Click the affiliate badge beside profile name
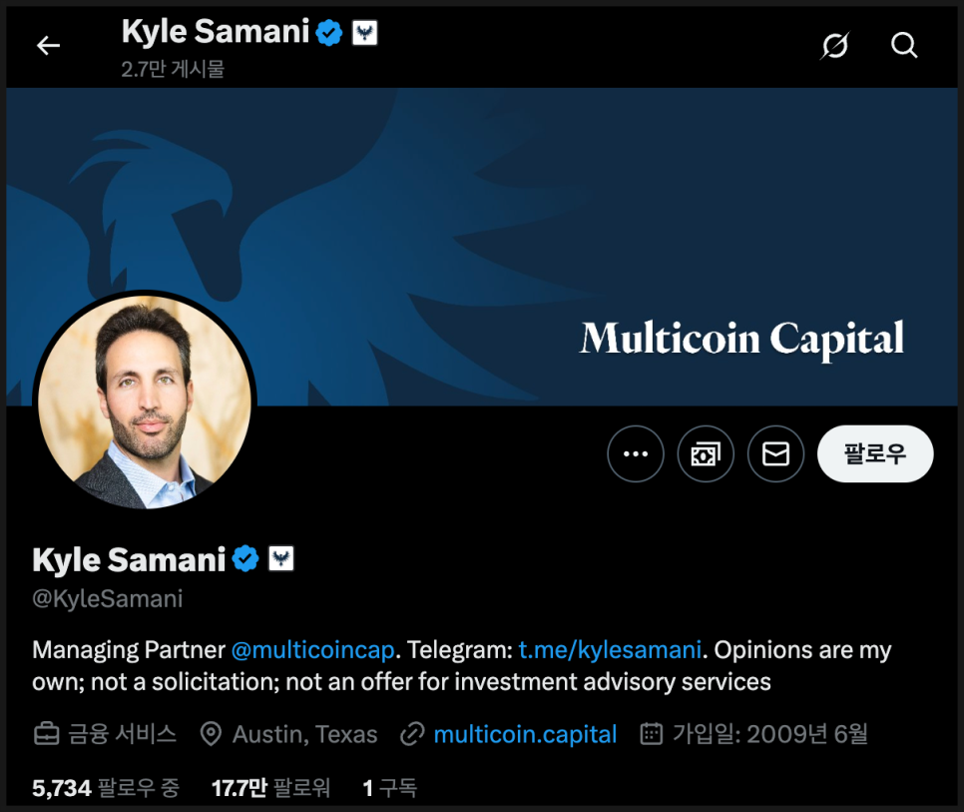The width and height of the screenshot is (964, 812). [281, 558]
